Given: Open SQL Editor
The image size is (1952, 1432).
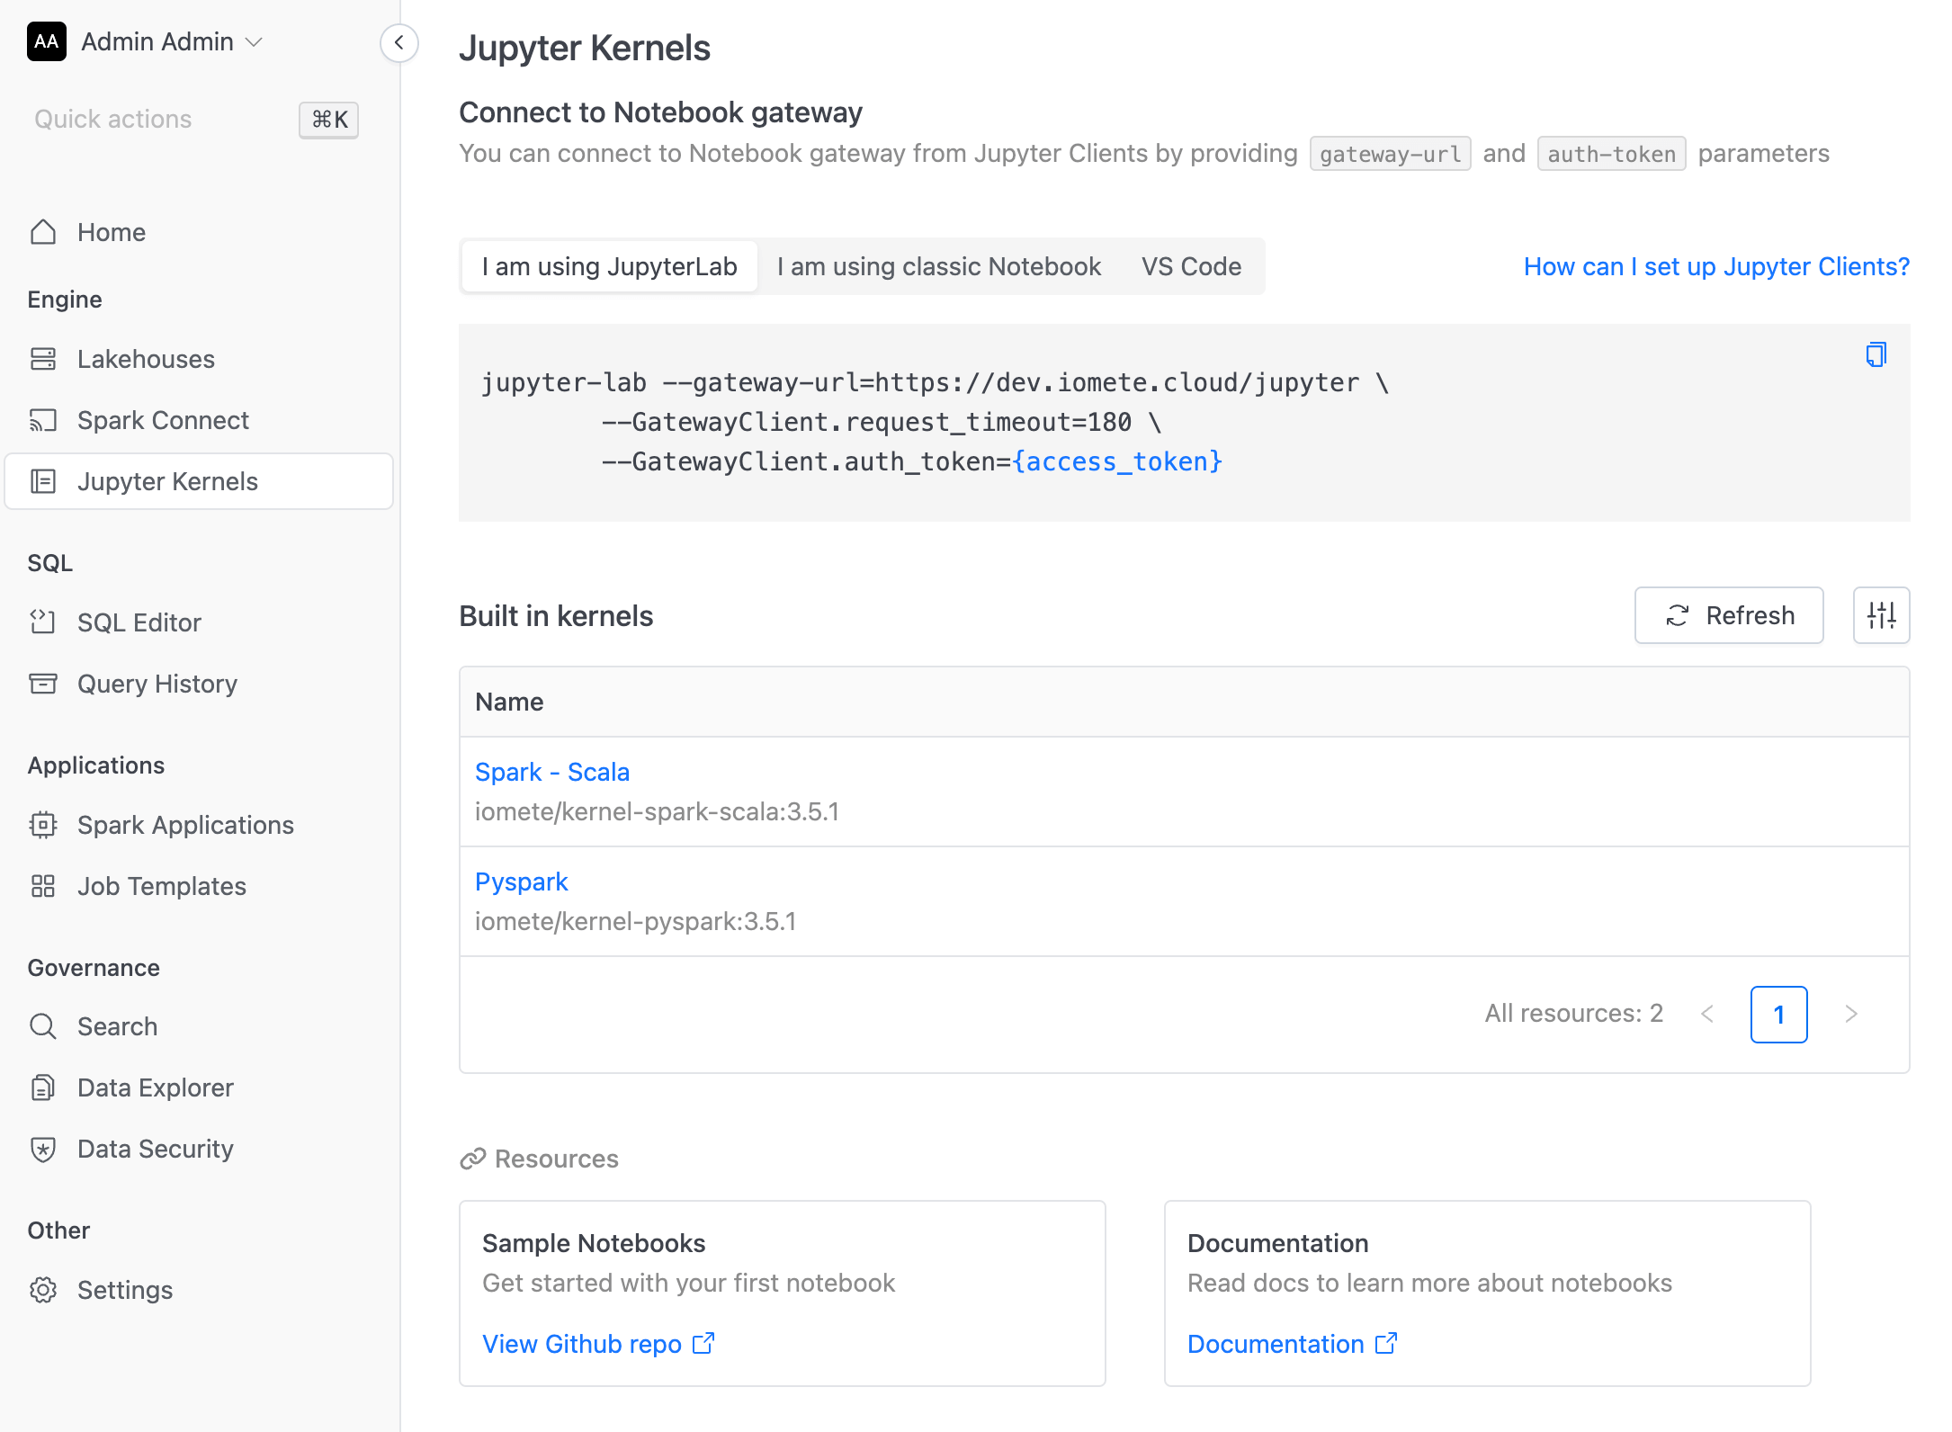Looking at the screenshot, I should pos(139,622).
